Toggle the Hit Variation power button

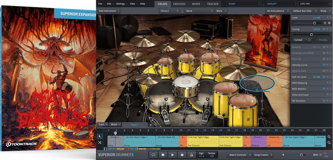[x=324, y=100]
